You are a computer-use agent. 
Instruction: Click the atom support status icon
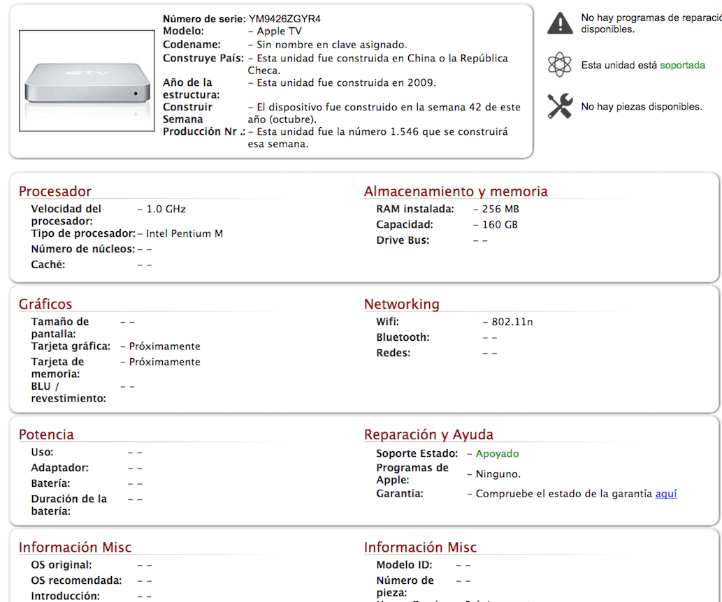559,64
